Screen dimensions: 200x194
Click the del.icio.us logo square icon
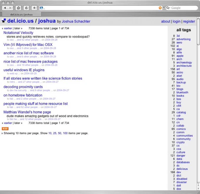pos(4,21)
